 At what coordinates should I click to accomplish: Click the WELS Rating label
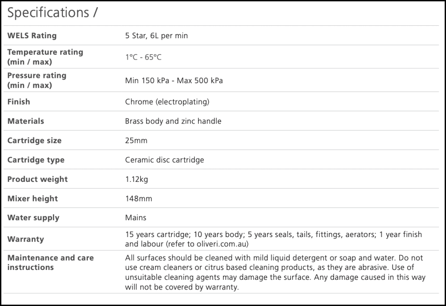point(32,36)
